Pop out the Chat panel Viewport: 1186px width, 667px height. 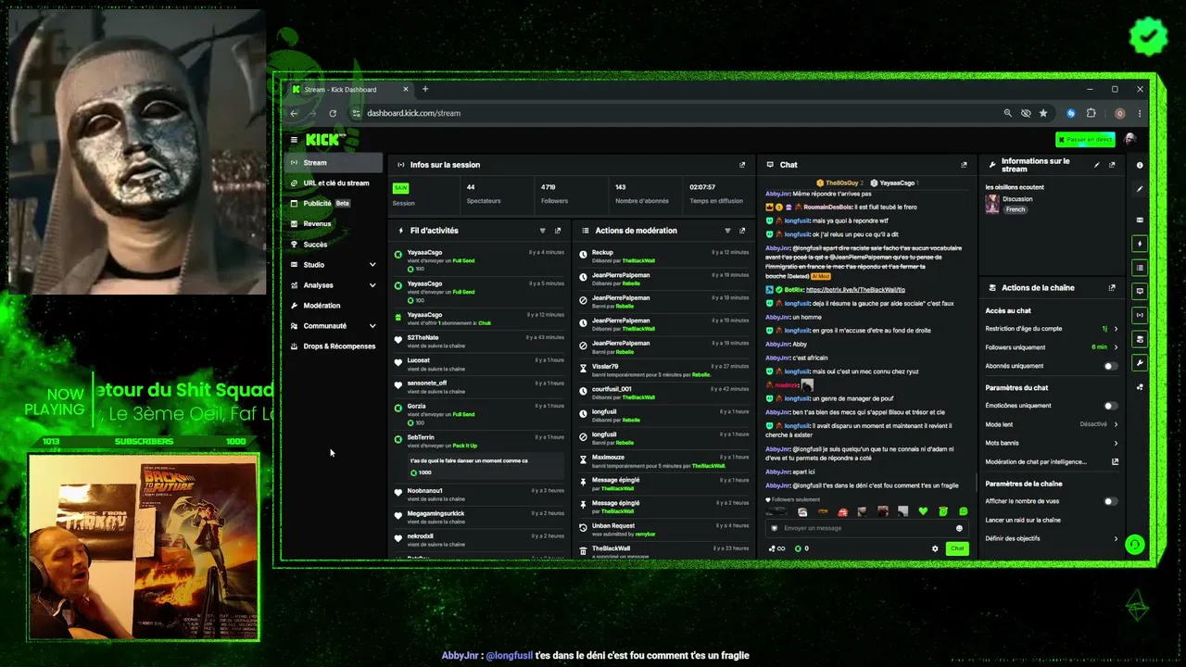pyautogui.click(x=964, y=165)
